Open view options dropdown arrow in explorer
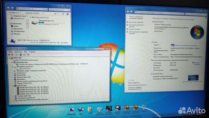209x118 pixels. pyautogui.click(x=58, y=14)
